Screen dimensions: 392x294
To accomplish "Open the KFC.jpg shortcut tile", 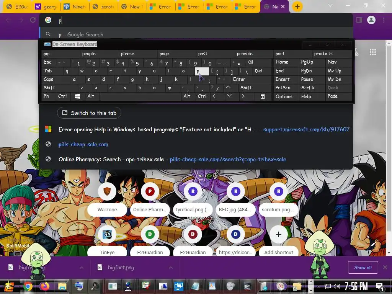I will tap(235, 199).
